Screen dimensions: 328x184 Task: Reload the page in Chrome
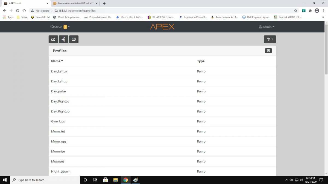click(x=17, y=11)
